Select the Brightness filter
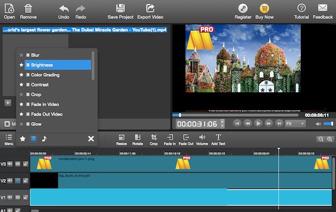 pyautogui.click(x=58, y=65)
